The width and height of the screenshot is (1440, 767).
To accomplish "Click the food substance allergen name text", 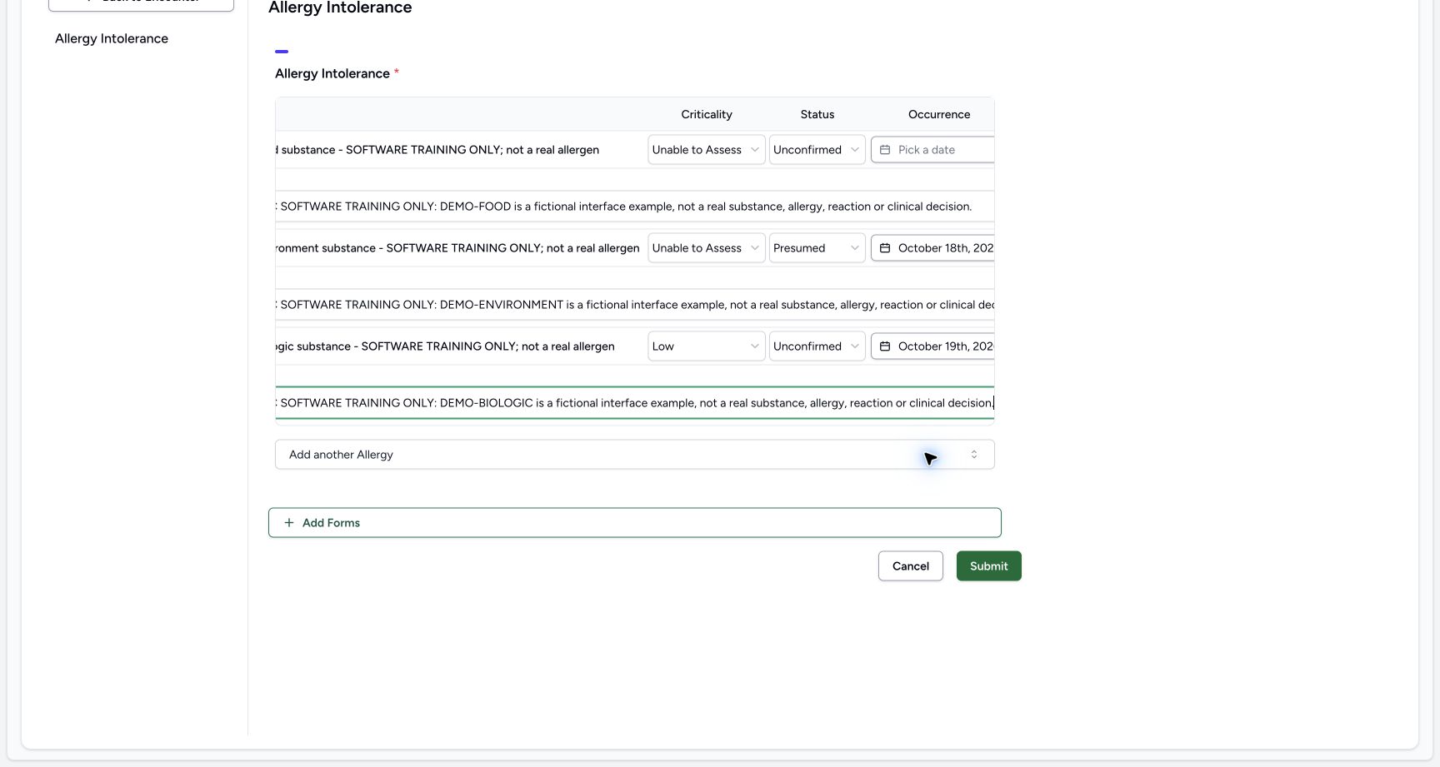I will (437, 150).
